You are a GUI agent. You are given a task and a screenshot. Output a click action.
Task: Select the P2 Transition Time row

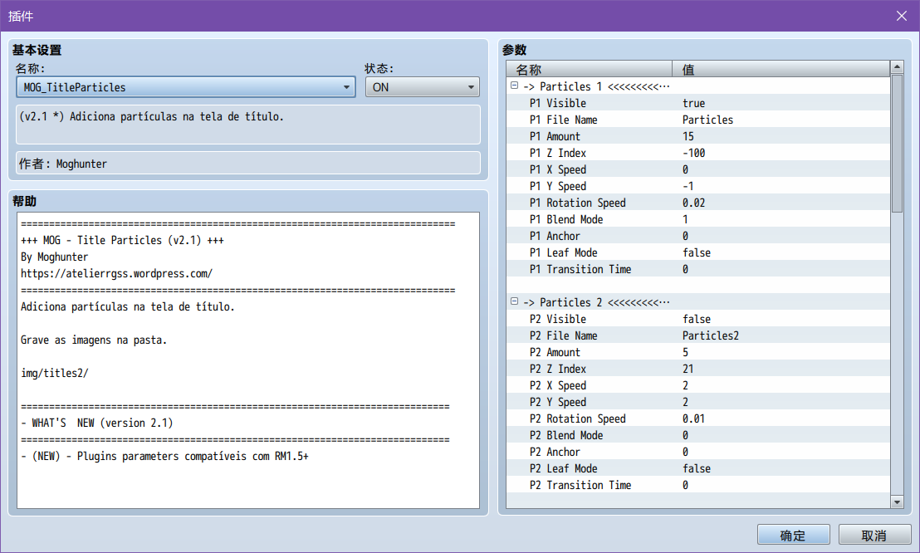tap(698, 485)
